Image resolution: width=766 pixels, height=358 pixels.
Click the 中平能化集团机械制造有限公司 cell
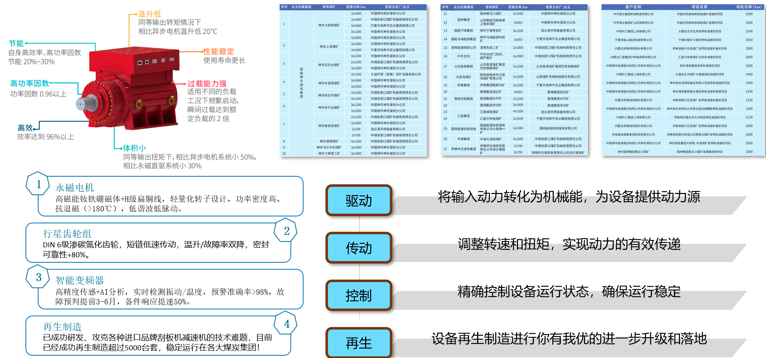tap(633, 14)
